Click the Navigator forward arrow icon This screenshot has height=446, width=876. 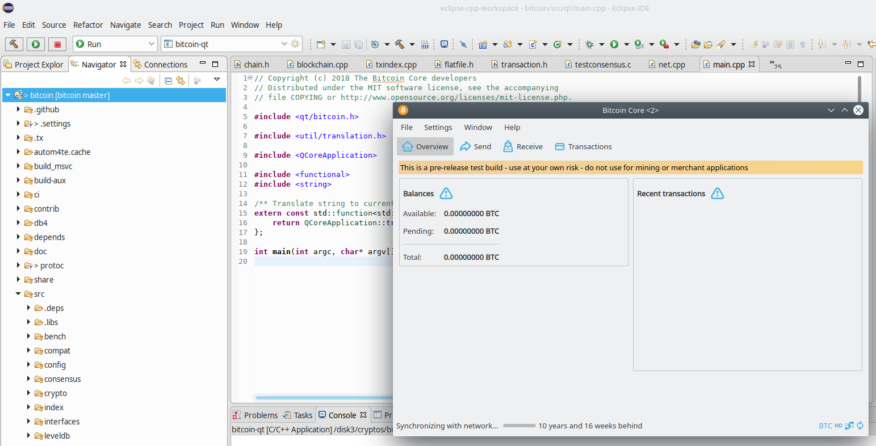(139, 81)
